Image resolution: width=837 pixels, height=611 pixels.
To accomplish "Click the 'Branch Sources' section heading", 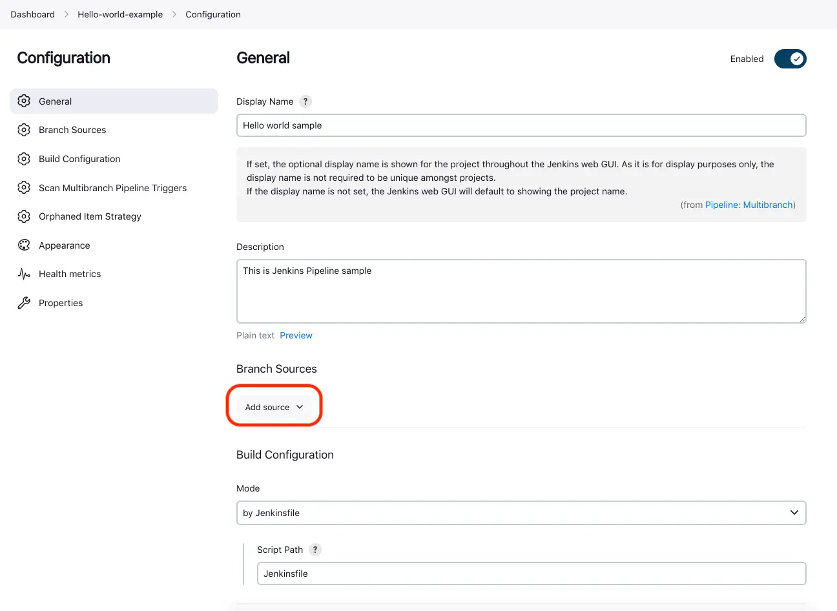I will 276,369.
